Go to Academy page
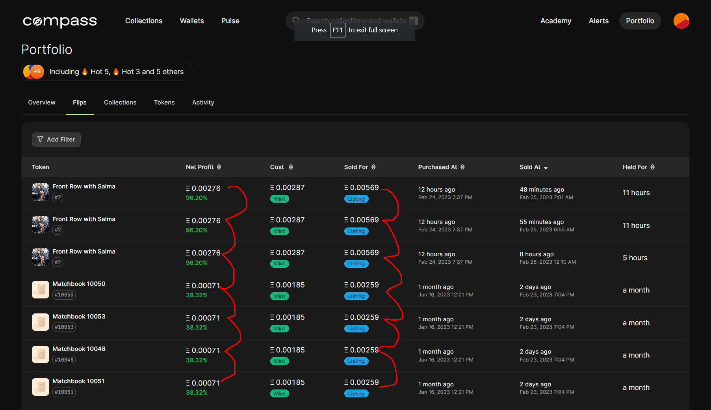This screenshot has width=711, height=410. tap(555, 21)
